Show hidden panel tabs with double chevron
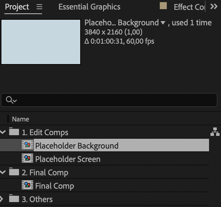Screen dimensions: 221x207 (x=214, y=6)
